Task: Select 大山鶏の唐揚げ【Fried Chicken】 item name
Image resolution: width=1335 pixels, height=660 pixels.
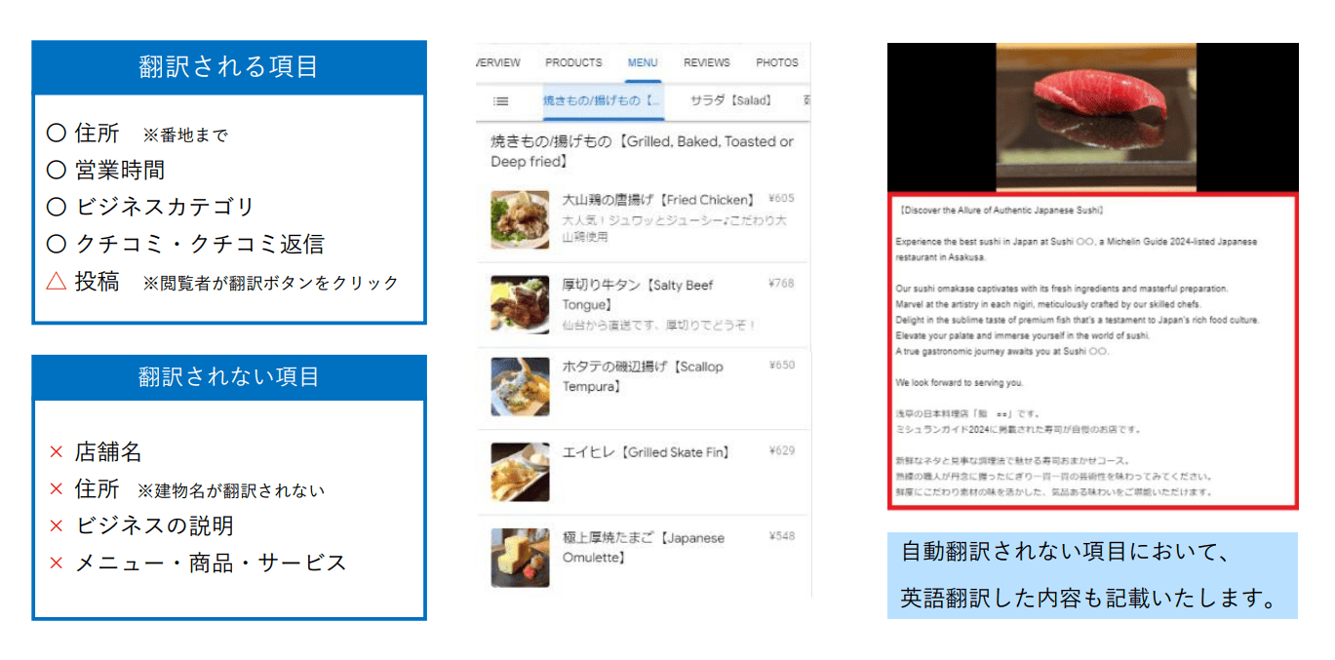Action: tap(658, 200)
